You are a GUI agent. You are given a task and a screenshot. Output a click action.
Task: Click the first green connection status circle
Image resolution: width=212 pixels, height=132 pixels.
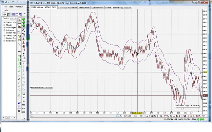(24, 19)
